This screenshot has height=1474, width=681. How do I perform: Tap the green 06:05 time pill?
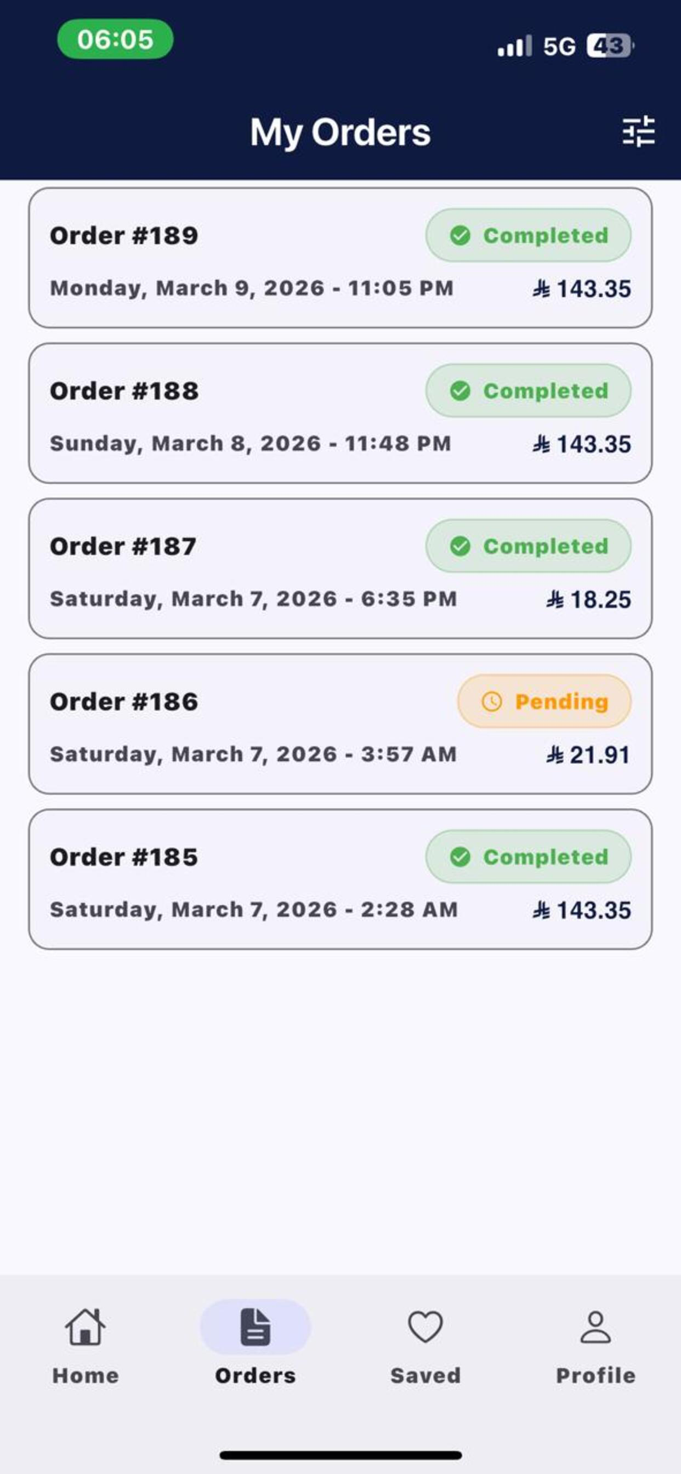coord(115,39)
